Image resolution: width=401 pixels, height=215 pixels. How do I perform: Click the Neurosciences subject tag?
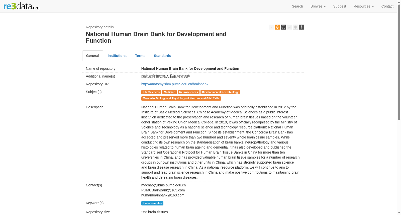coord(188,92)
